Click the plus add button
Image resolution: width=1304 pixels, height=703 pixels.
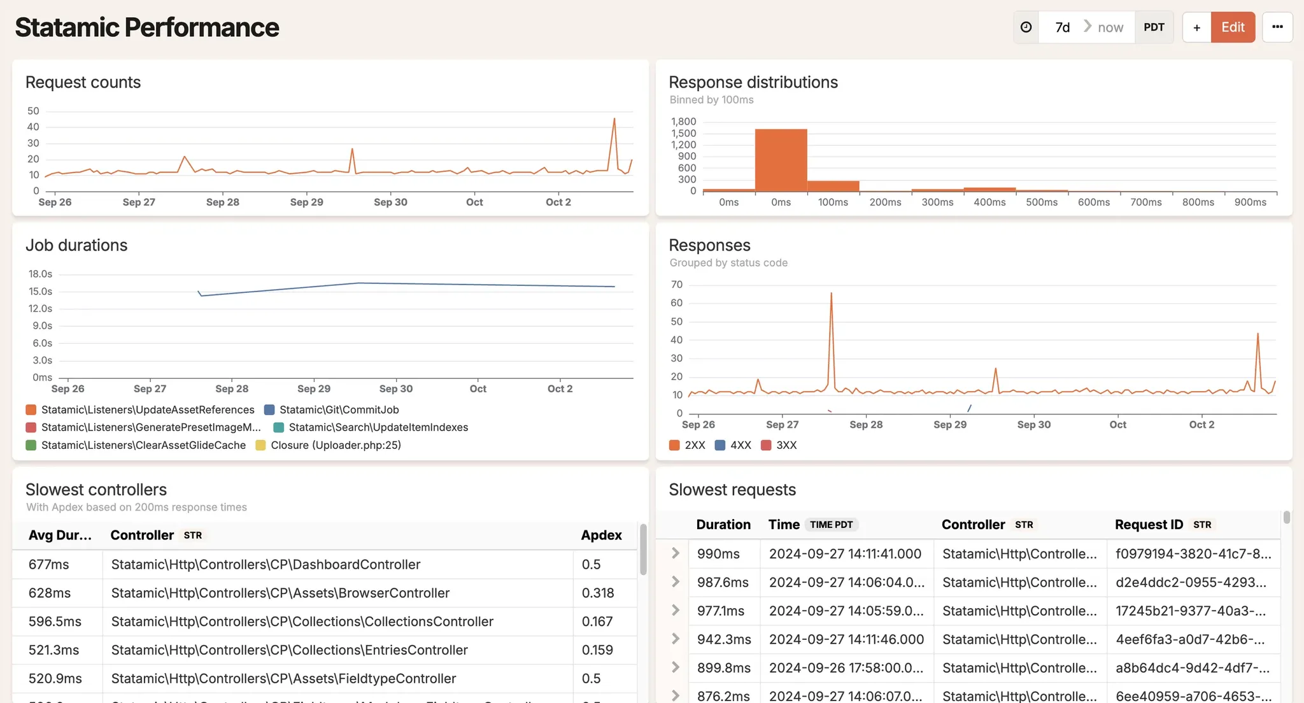coord(1196,27)
